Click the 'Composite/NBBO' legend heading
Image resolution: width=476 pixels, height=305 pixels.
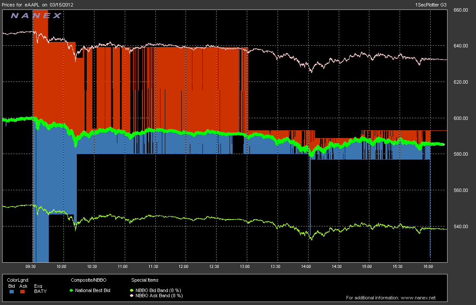[x=88, y=280]
